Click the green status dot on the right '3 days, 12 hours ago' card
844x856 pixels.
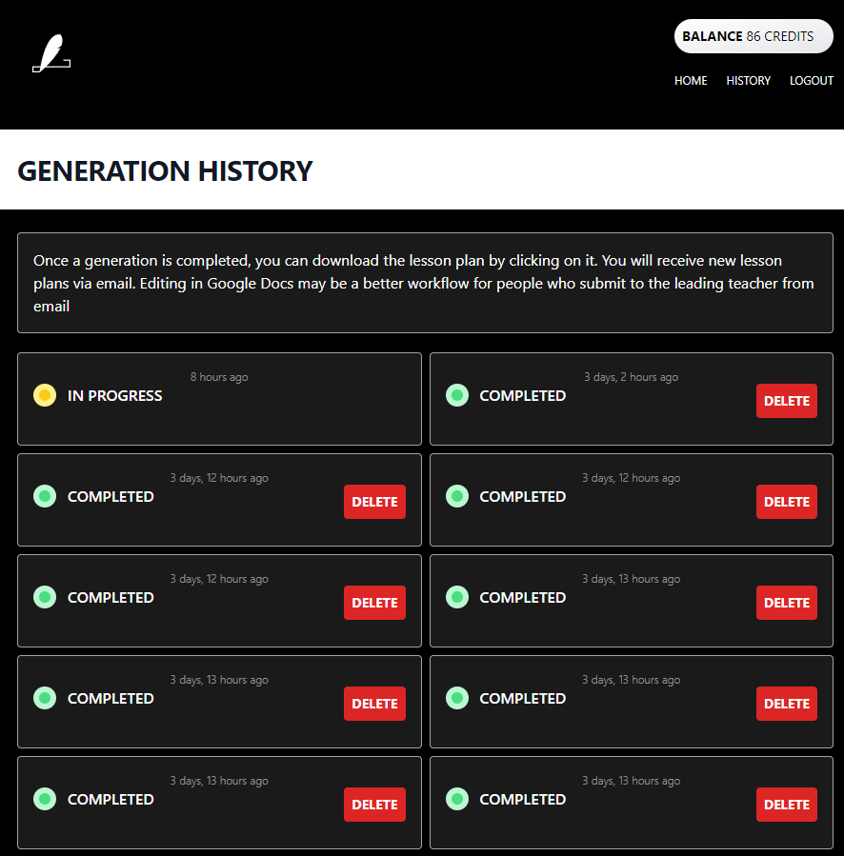coord(456,496)
